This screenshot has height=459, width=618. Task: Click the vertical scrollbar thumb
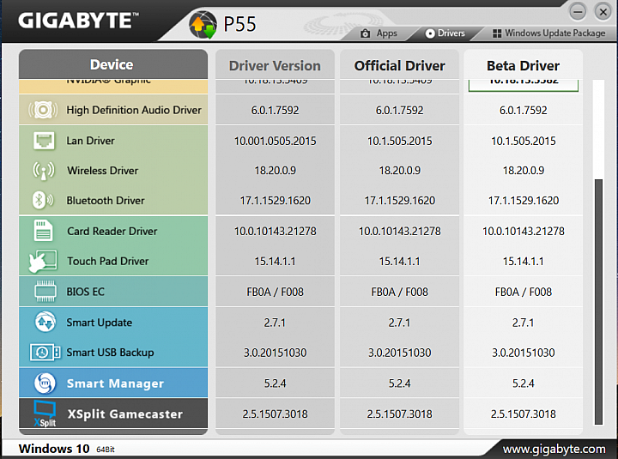tap(599, 302)
